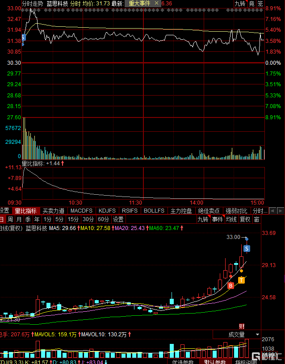Viewport: 285px width, 364px height.
Task: Click the 分时走势 title label
Action: (33, 4)
